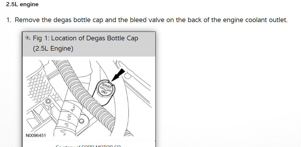Viewport: 301px width, 147px height.
Task: Click the 'Courtesy of FORD MOTOR CO' caption
Action: point(88,146)
